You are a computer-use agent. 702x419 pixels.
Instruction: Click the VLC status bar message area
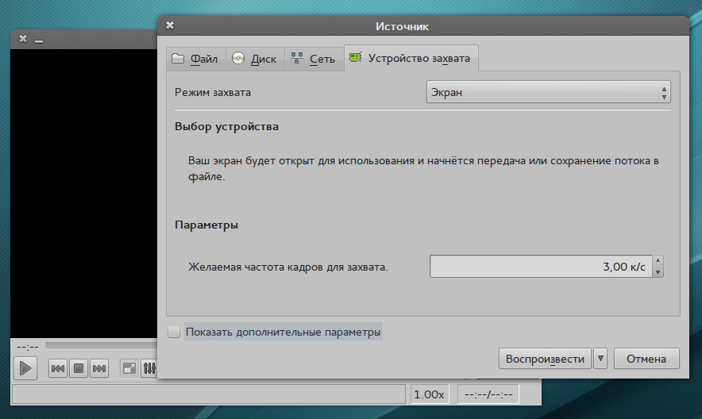pyautogui.click(x=209, y=394)
